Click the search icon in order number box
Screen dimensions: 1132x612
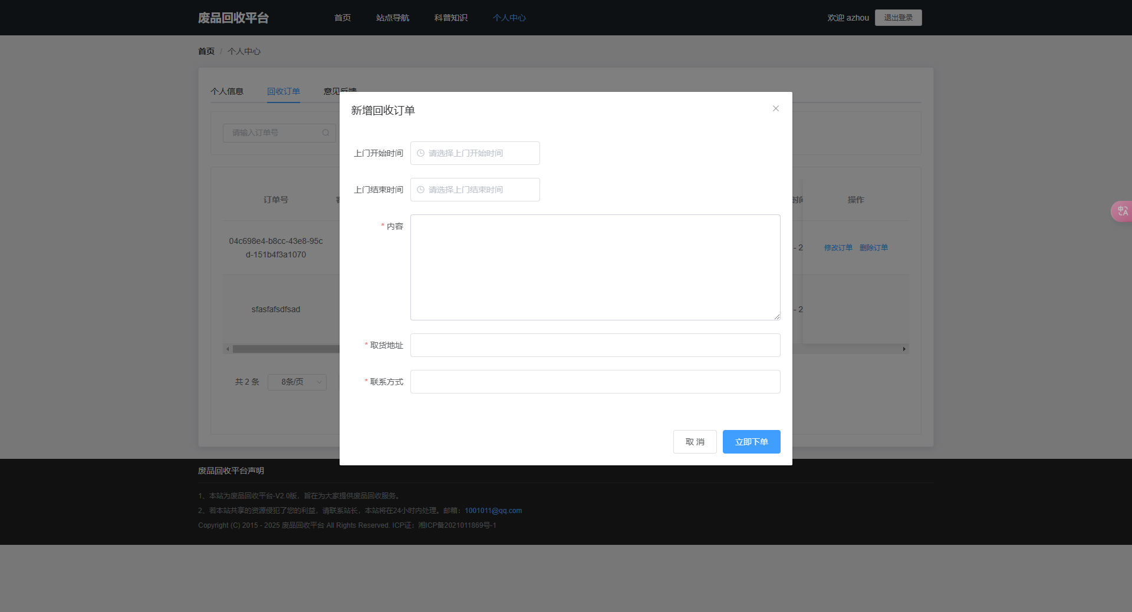tap(325, 133)
